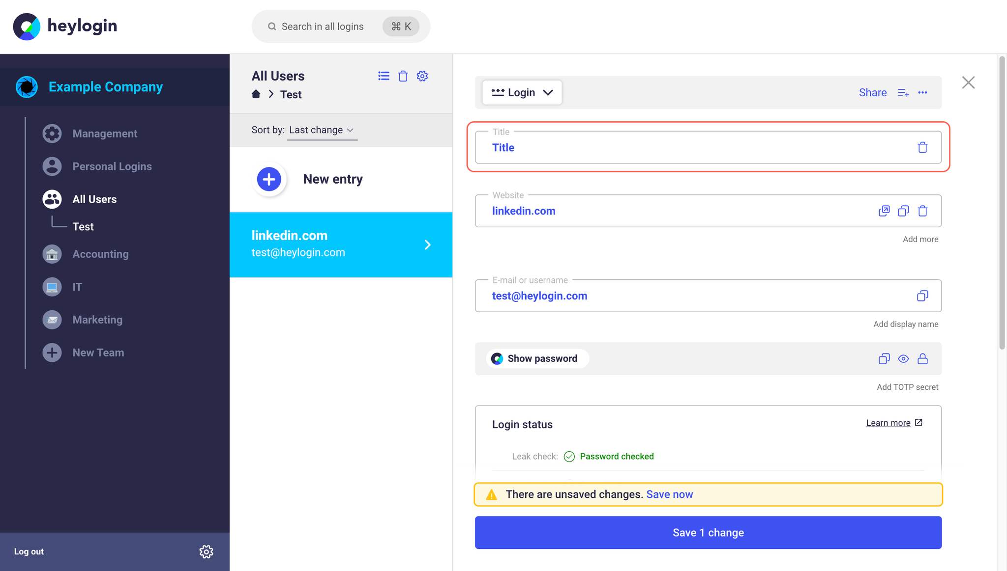Open linkedin.com website in new tab icon
This screenshot has height=571, width=1007.
(x=884, y=211)
